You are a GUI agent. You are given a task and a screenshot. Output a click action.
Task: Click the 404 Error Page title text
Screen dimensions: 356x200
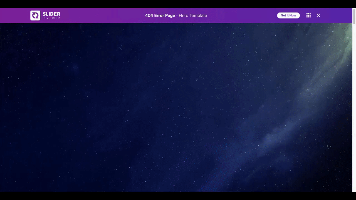click(160, 16)
